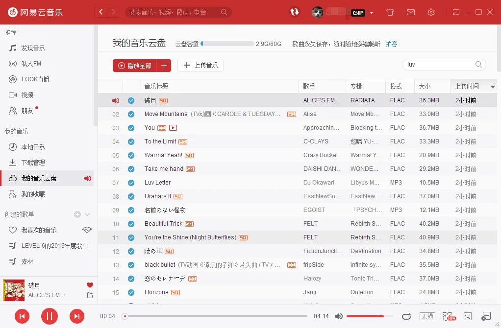The image size is (501, 328).
Task: Open the message inbox envelope icon
Action: pyautogui.click(x=411, y=12)
